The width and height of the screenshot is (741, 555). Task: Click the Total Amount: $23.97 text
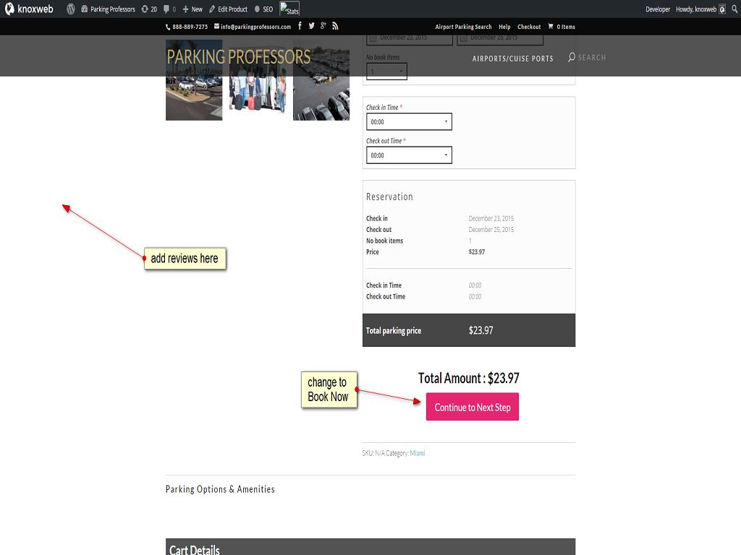(x=468, y=378)
